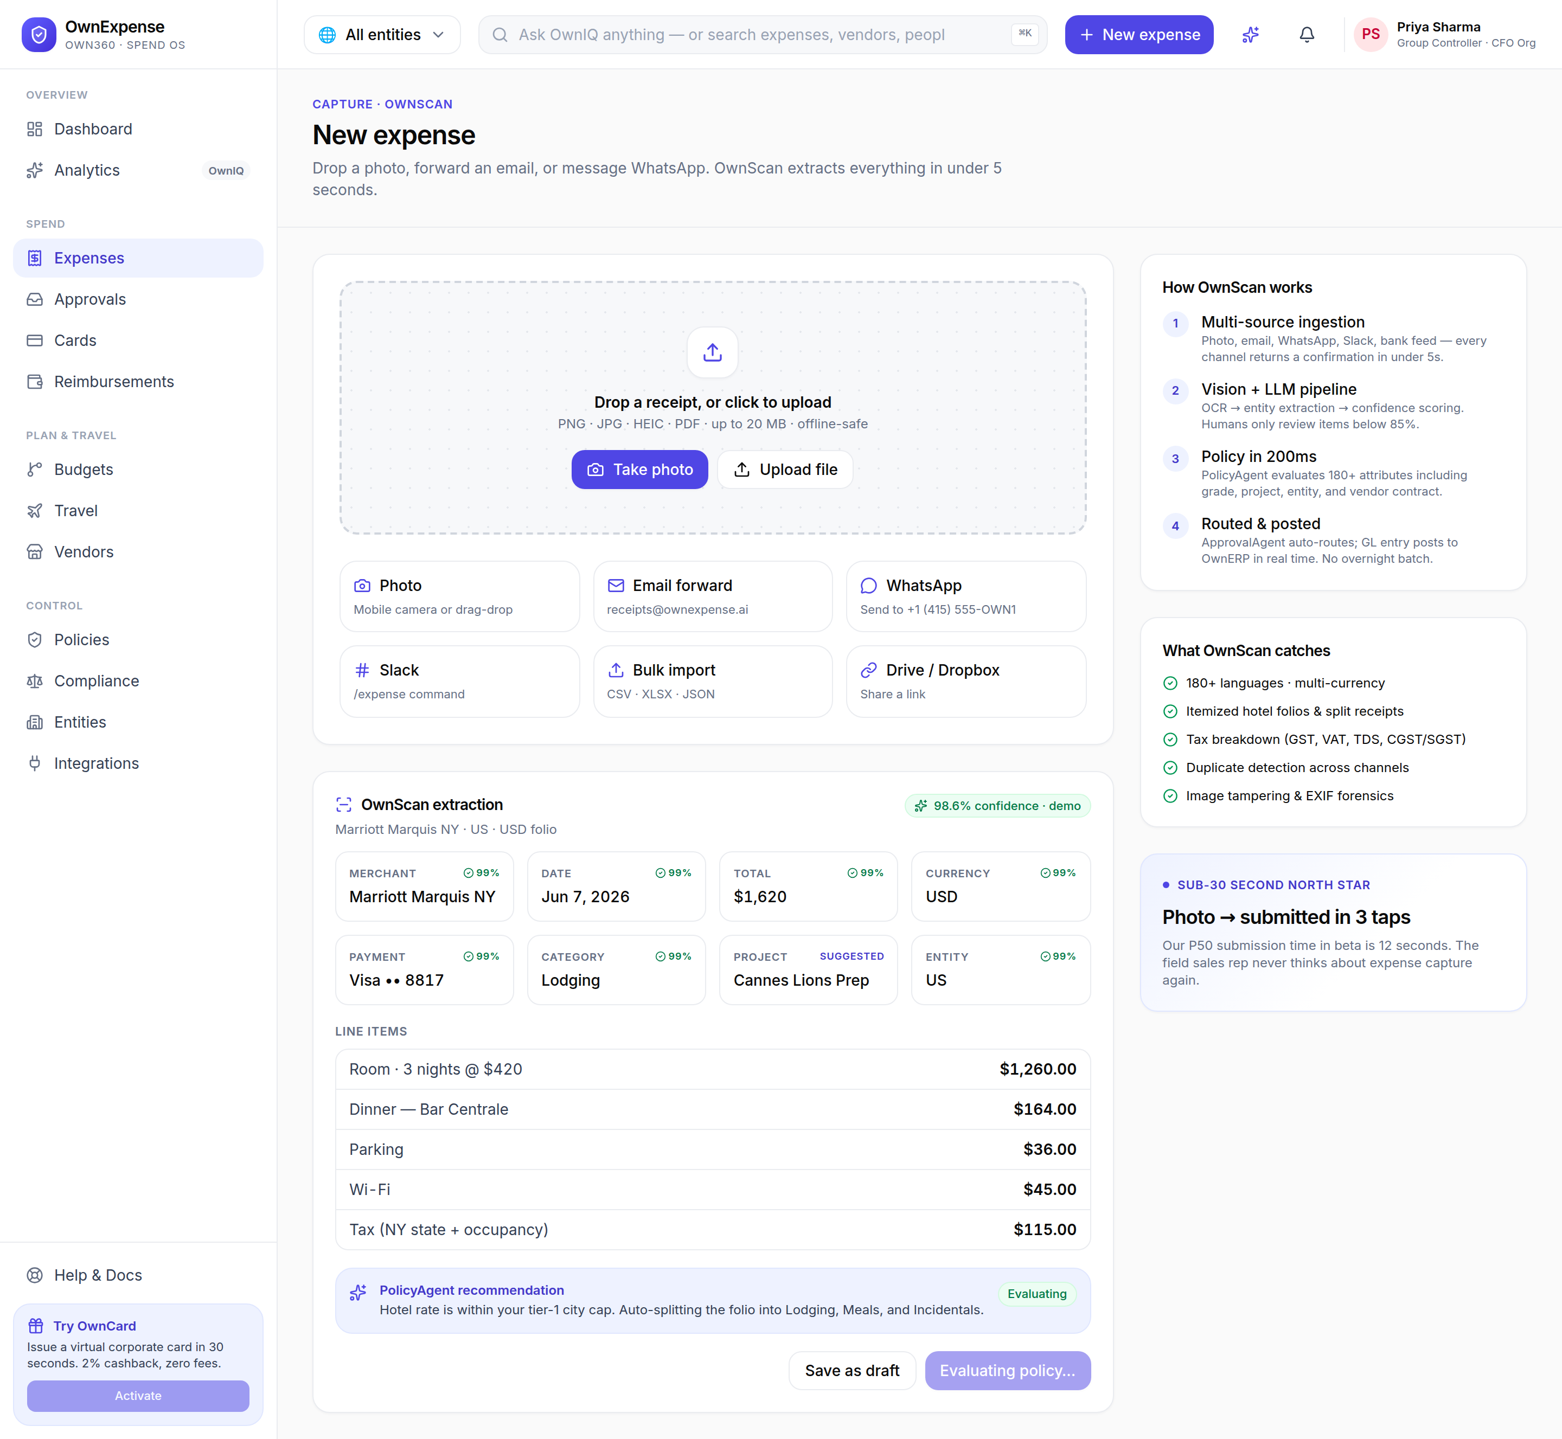Click the Bulk import upload icon
This screenshot has width=1562, height=1439.
pyautogui.click(x=616, y=671)
